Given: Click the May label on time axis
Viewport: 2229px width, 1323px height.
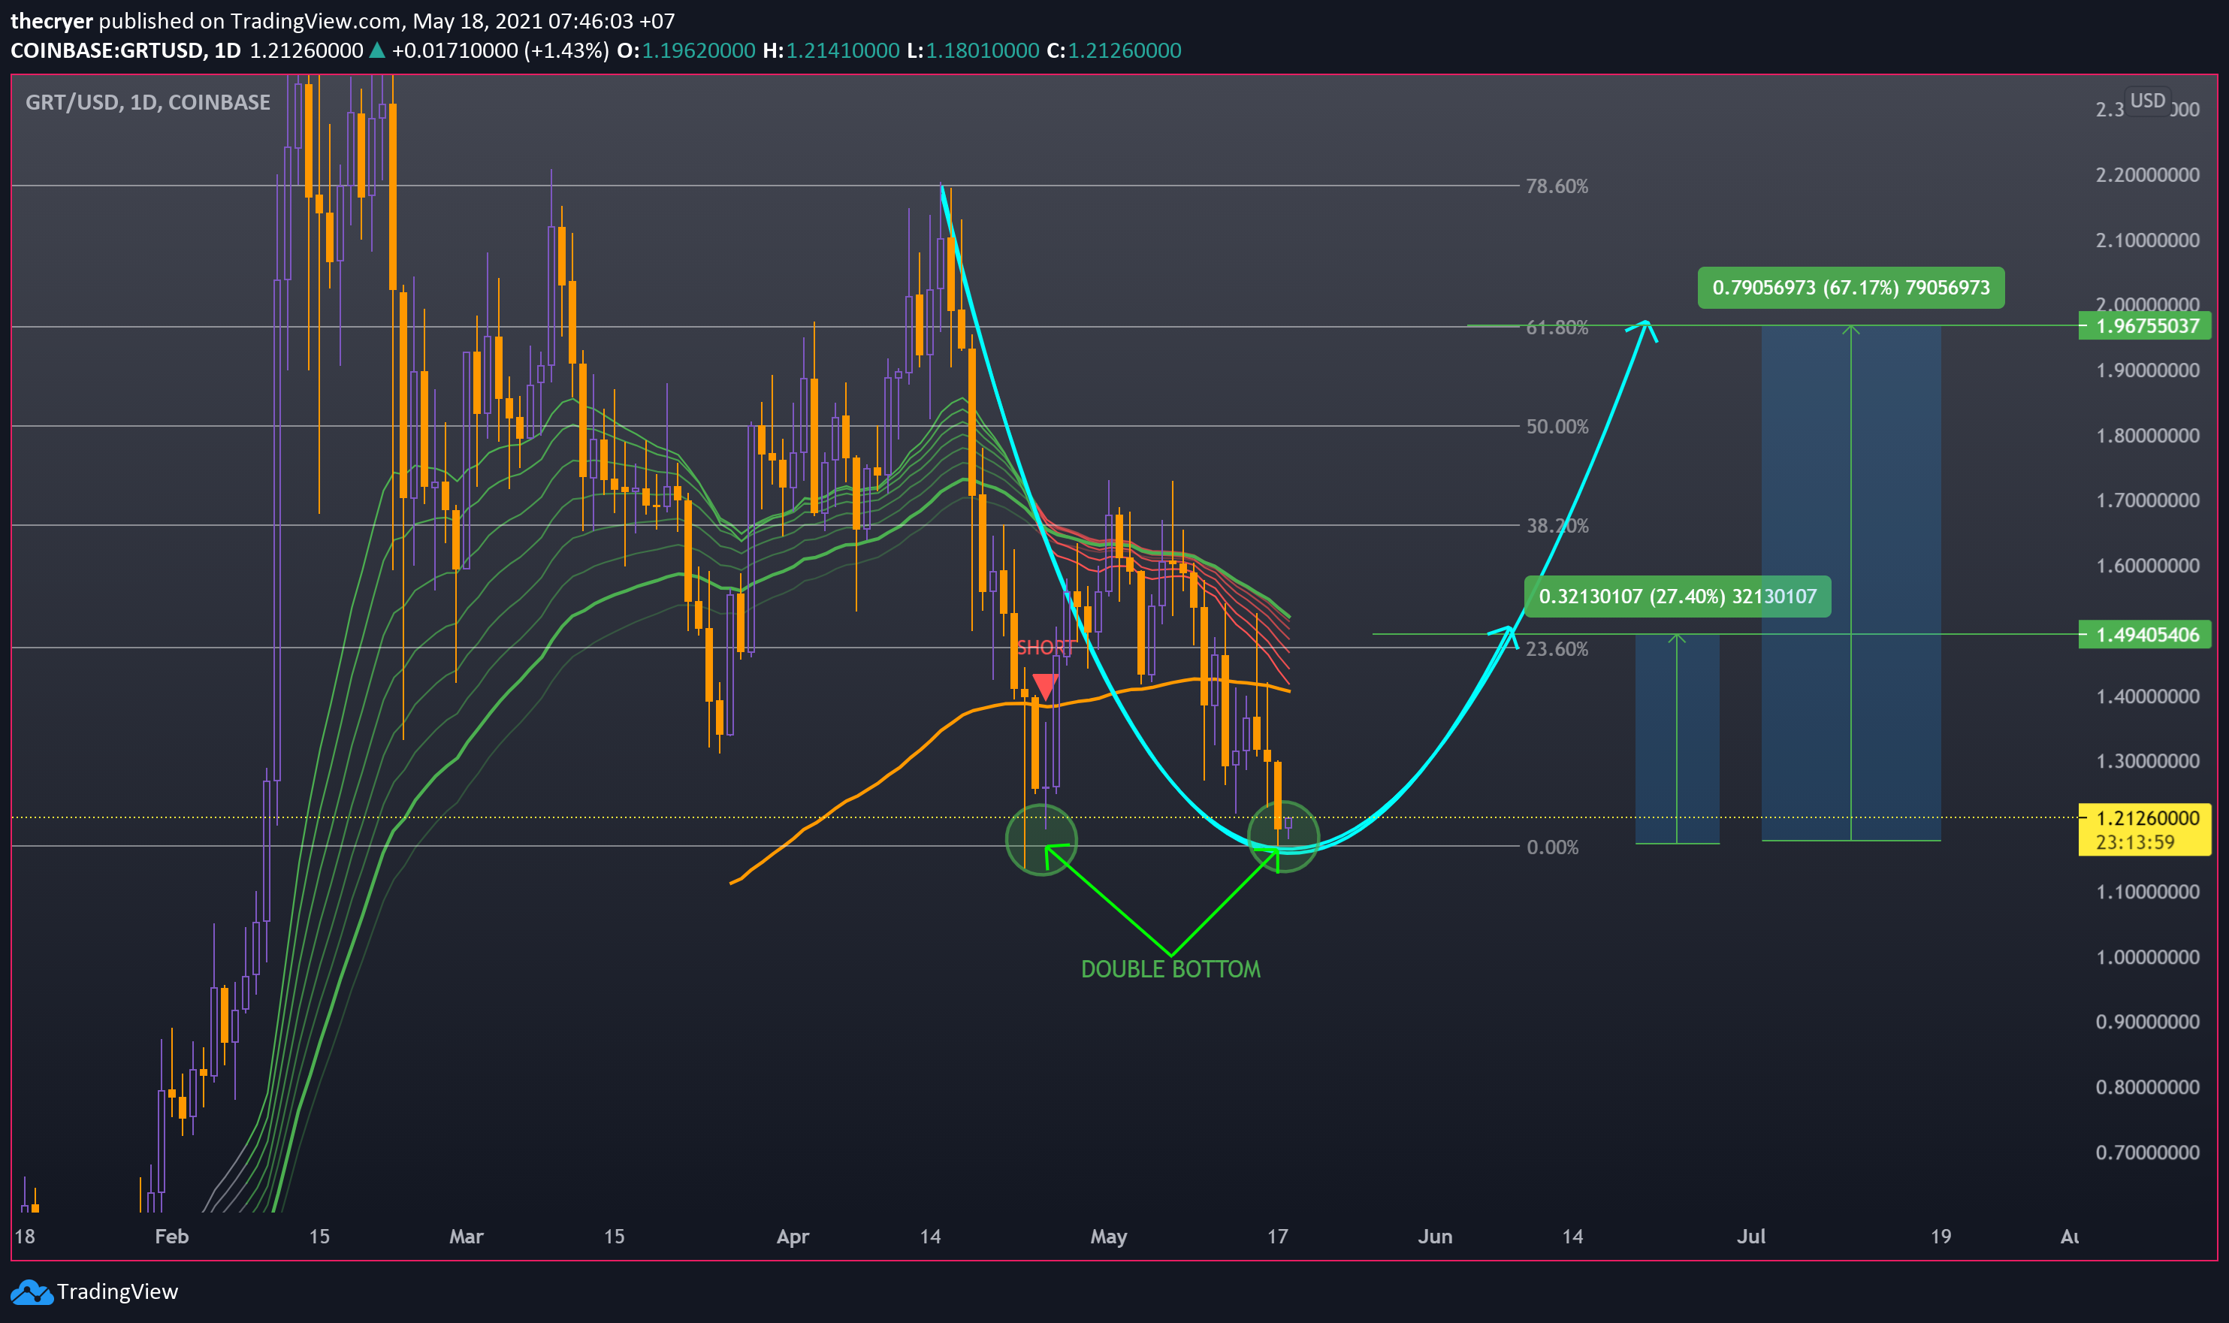Looking at the screenshot, I should tap(1109, 1237).
